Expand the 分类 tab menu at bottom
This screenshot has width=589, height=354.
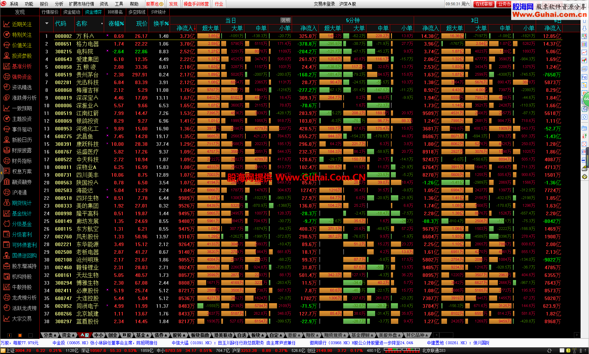pyautogui.click(x=50, y=335)
